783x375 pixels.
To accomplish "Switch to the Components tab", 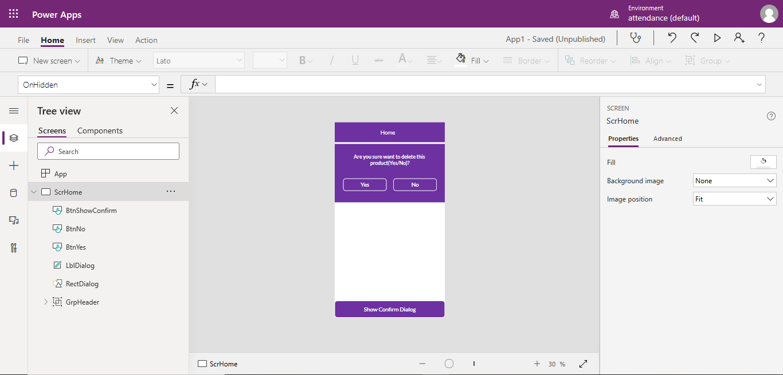I will [x=100, y=131].
